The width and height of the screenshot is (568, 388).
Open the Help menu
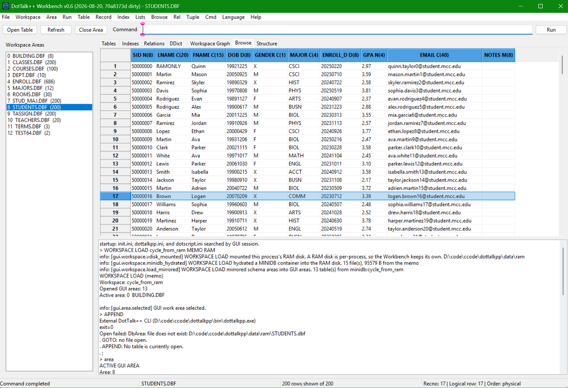(256, 17)
